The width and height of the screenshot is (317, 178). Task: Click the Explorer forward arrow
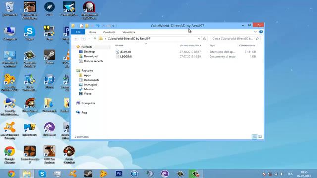point(83,39)
